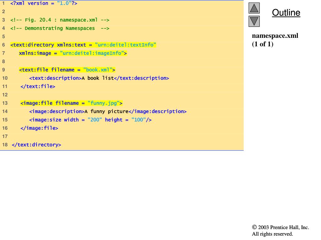This screenshot has height=240, width=321.
Task: Click the closing </text:directory> tag
Action: [36, 145]
